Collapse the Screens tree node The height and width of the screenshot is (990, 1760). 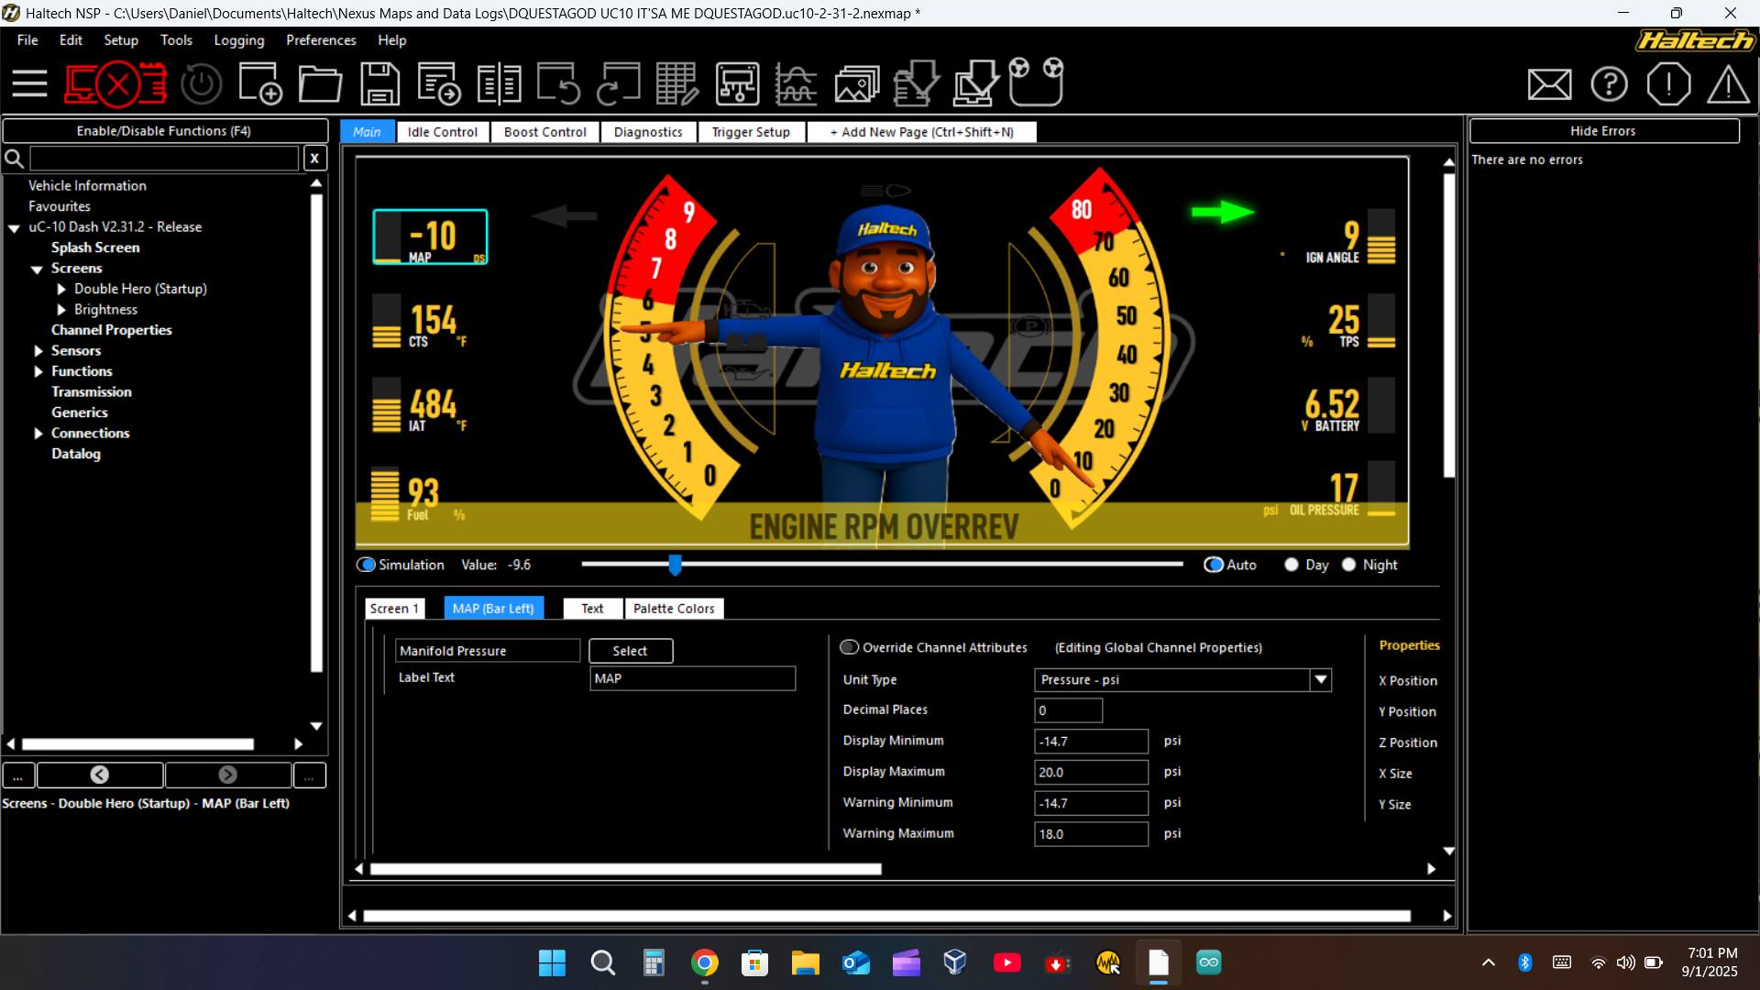(38, 269)
